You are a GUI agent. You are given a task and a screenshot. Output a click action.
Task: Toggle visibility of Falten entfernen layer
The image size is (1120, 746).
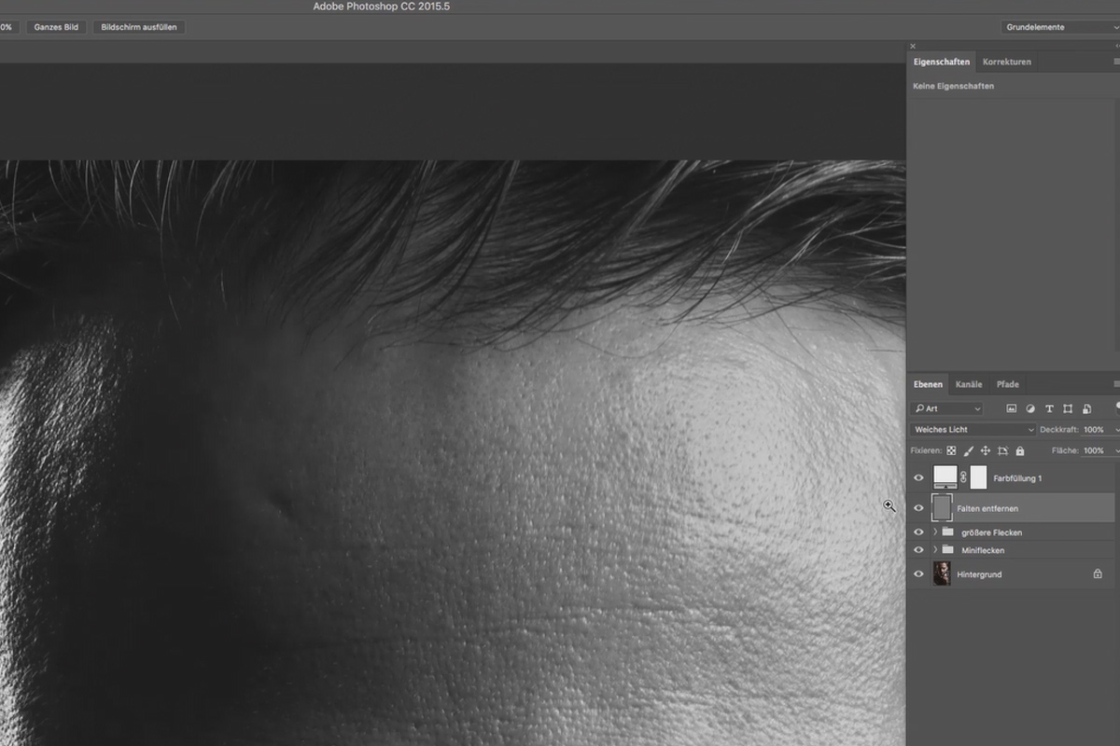pyautogui.click(x=918, y=508)
